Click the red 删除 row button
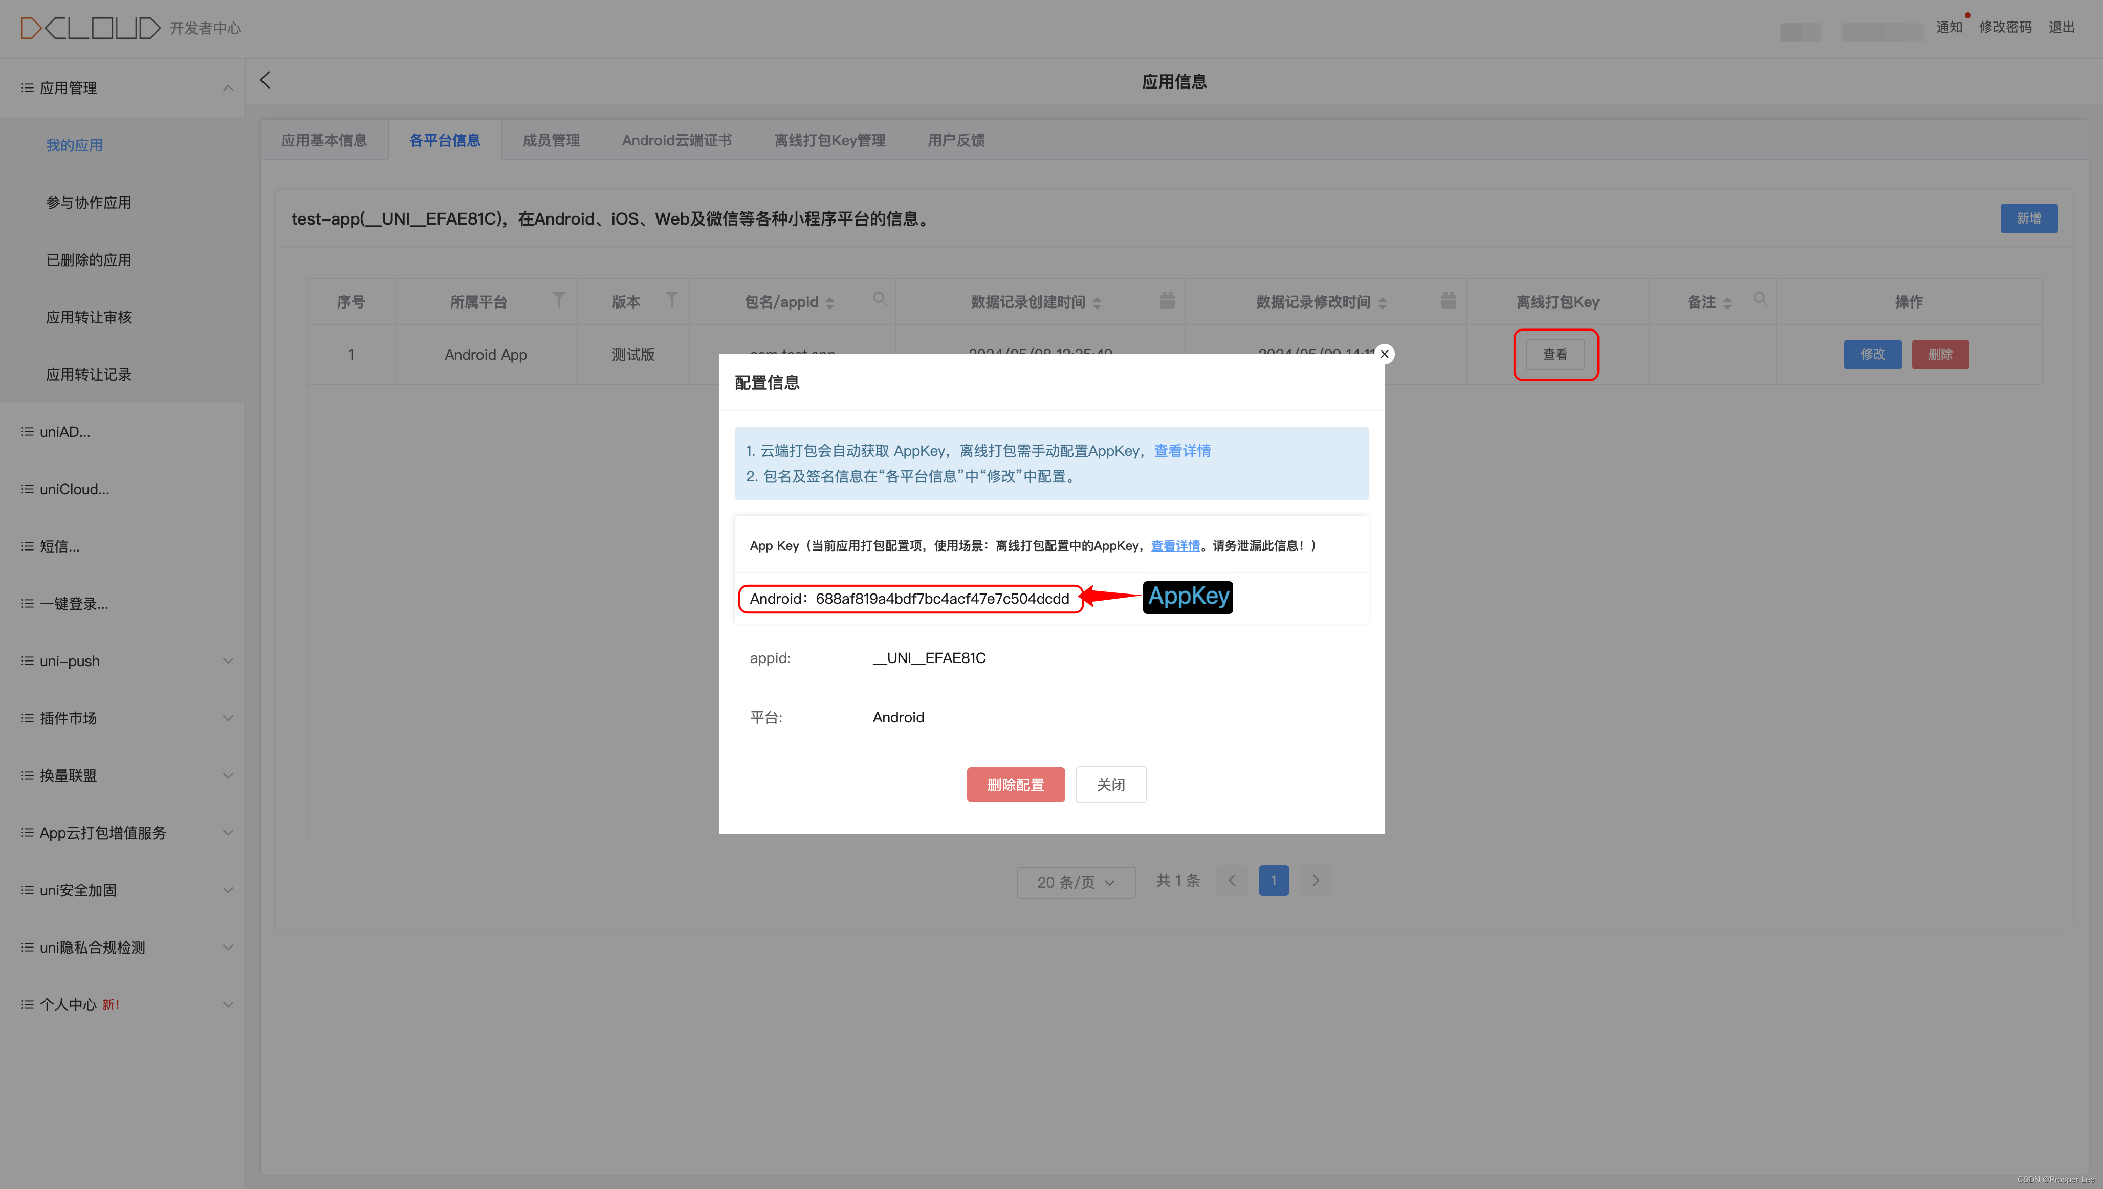 (1940, 354)
